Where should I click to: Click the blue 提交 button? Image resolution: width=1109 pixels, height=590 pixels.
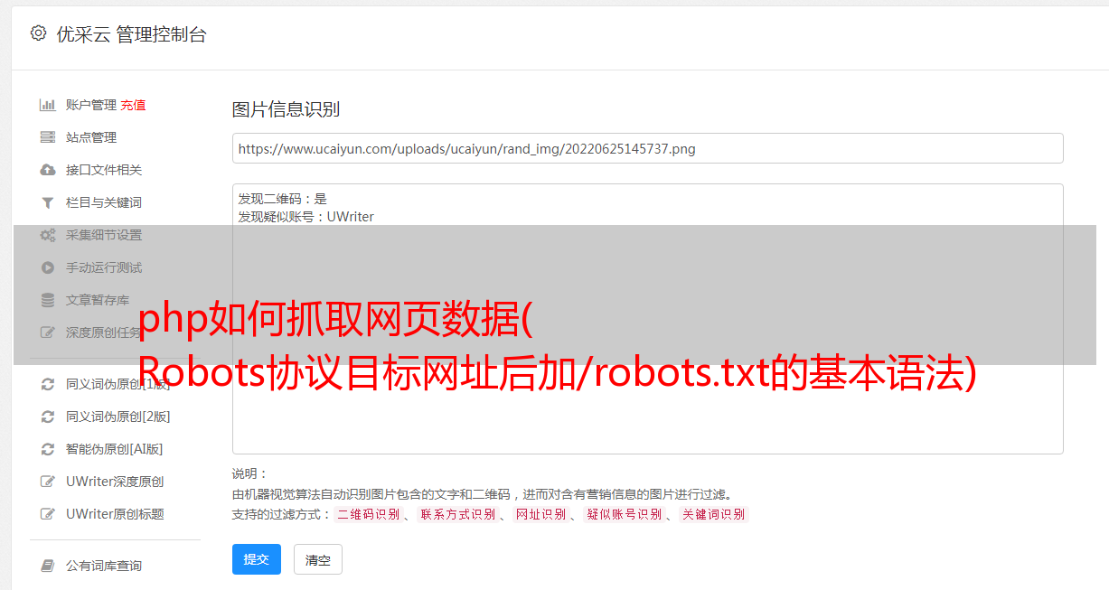pos(257,559)
